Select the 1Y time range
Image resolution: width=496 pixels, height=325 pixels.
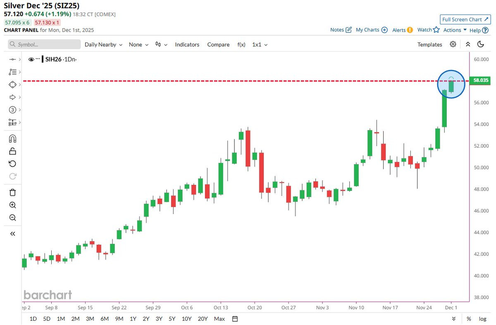pos(133,318)
